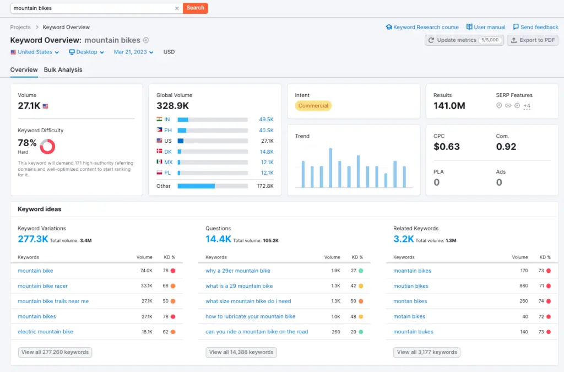Open the Keyword Research course link

[422, 27]
